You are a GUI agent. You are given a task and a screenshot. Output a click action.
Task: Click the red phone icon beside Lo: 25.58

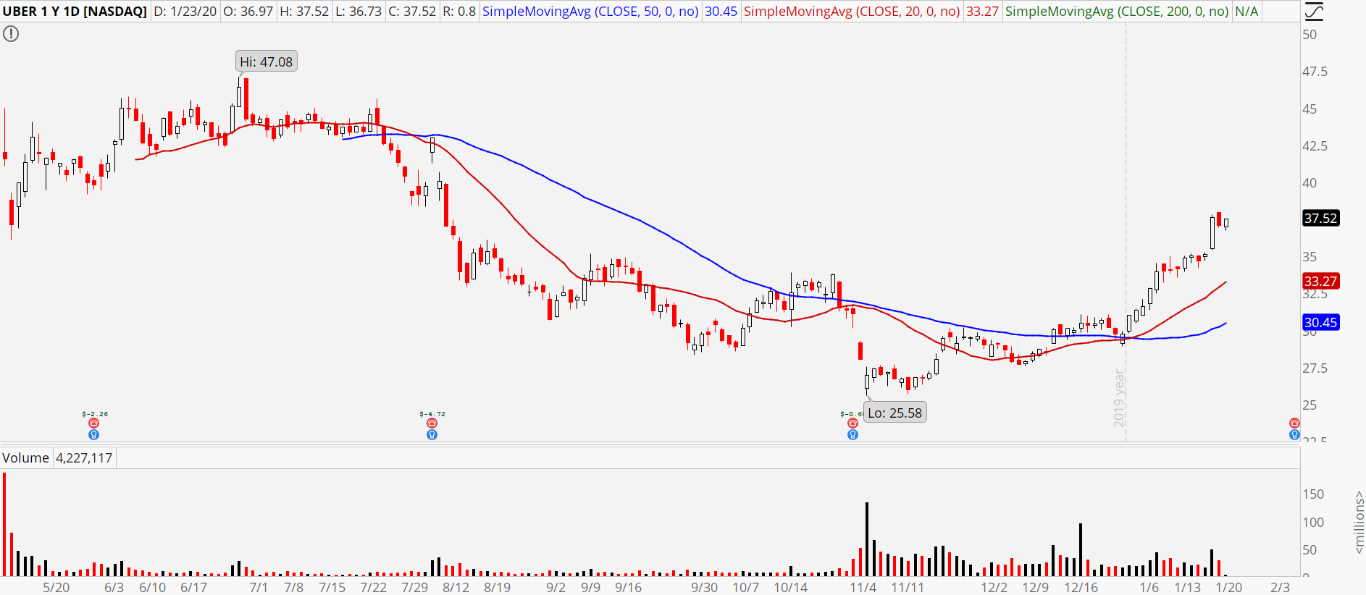[852, 423]
